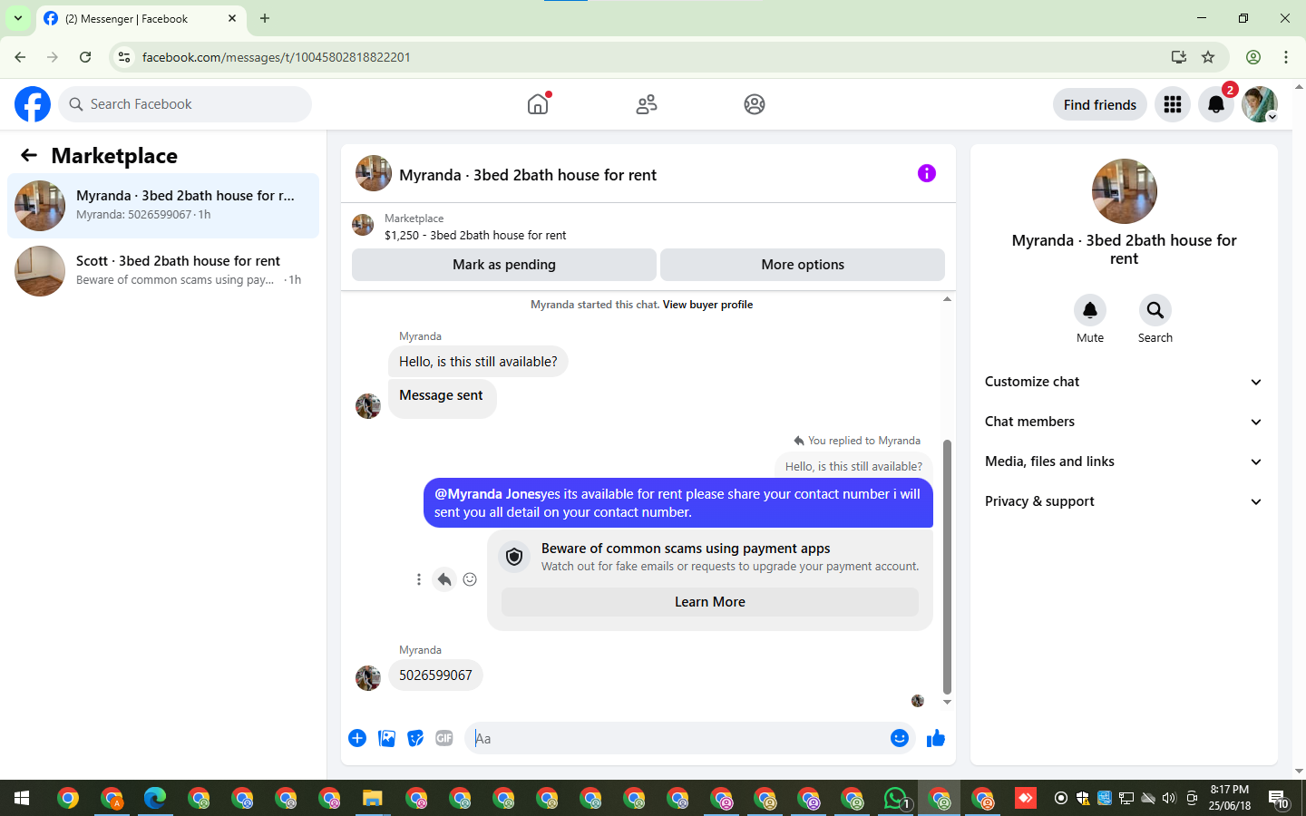Open Microsoft Edge from the taskbar
Screen dimensions: 1306x816
tap(155, 798)
